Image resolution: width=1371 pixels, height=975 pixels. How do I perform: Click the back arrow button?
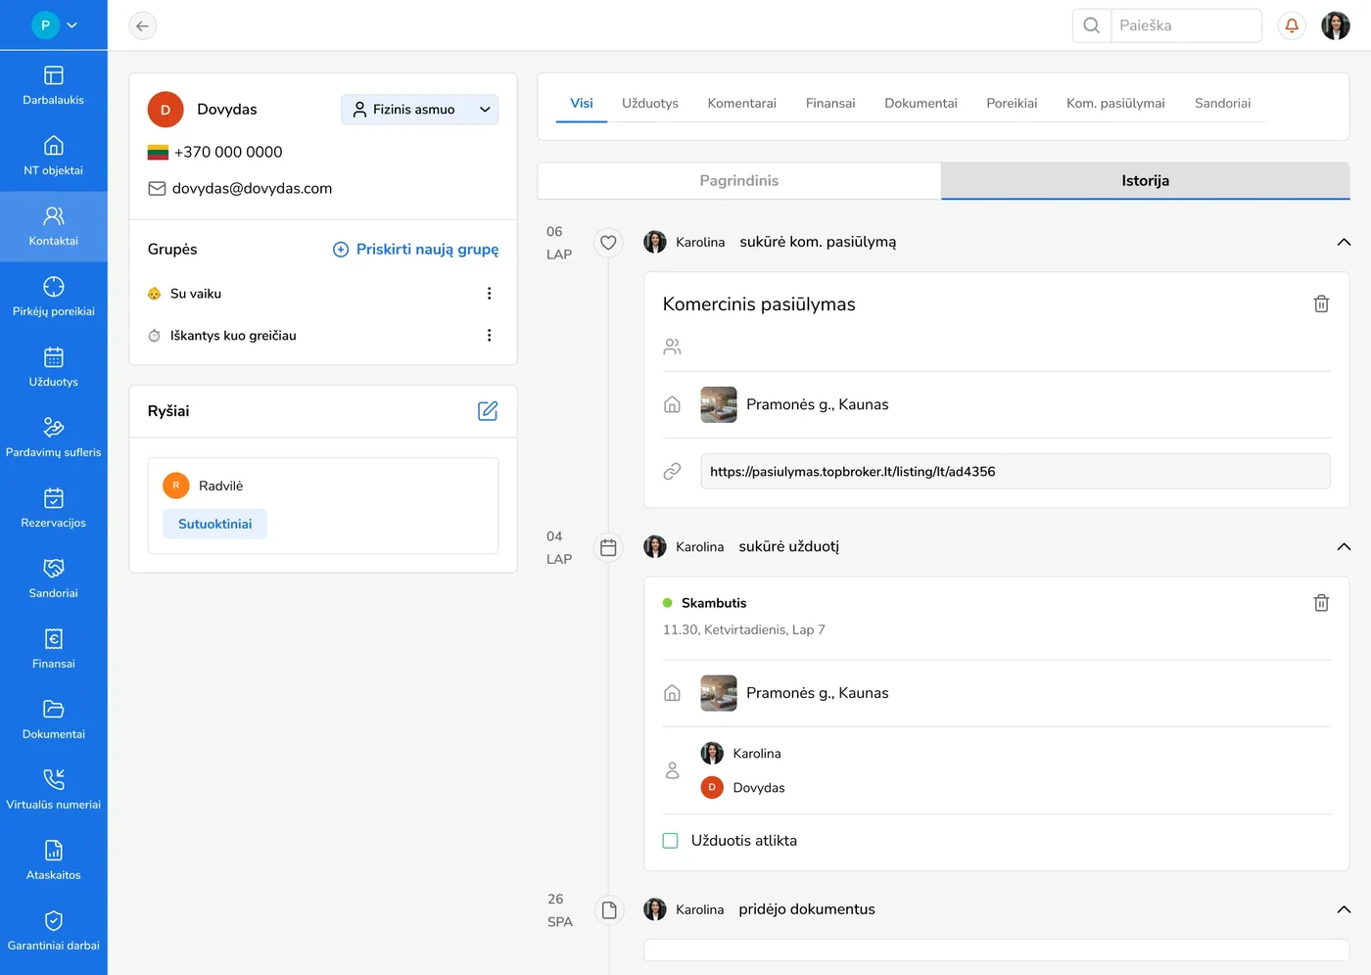(x=143, y=25)
